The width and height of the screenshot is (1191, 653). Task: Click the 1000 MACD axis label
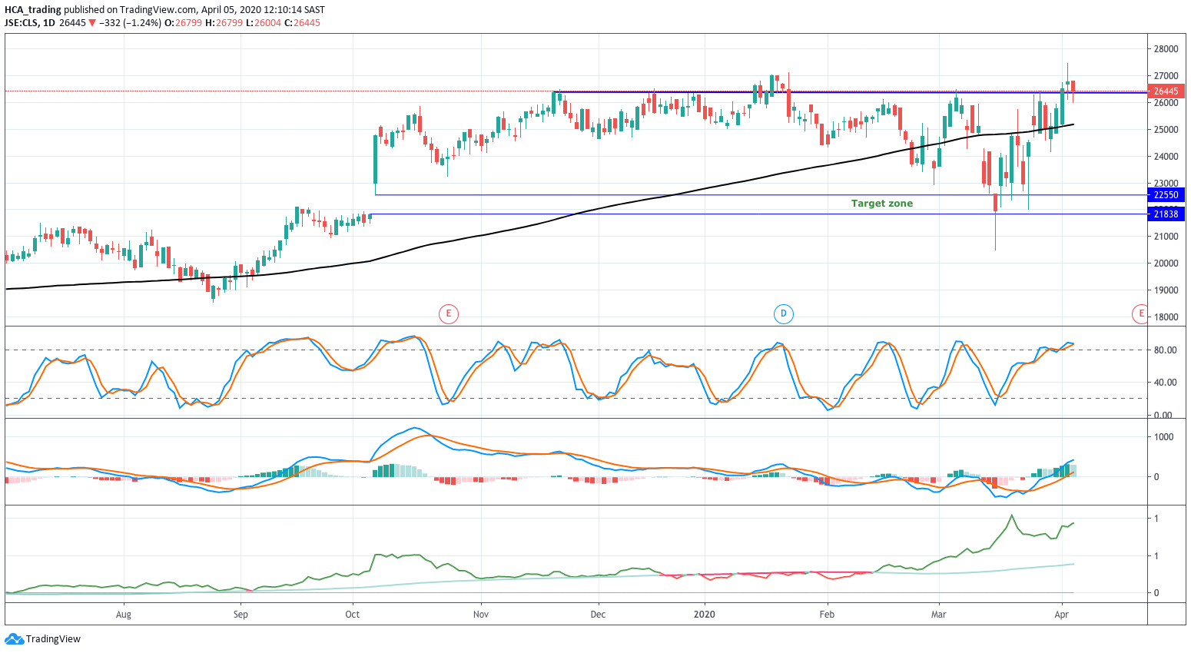[1163, 437]
